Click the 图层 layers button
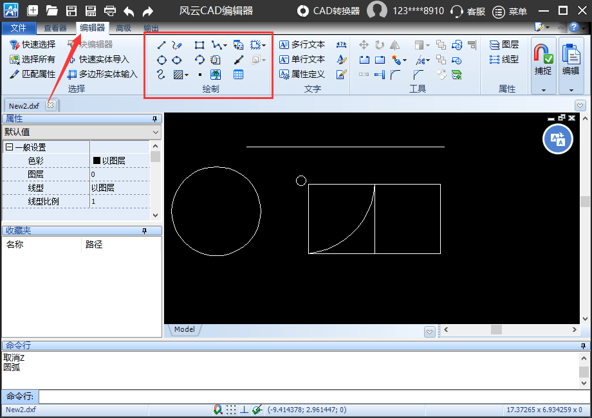Screen dimensions: 592x418 504,44
